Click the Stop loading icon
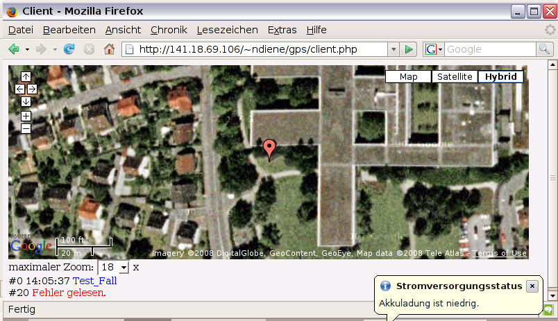 point(89,49)
